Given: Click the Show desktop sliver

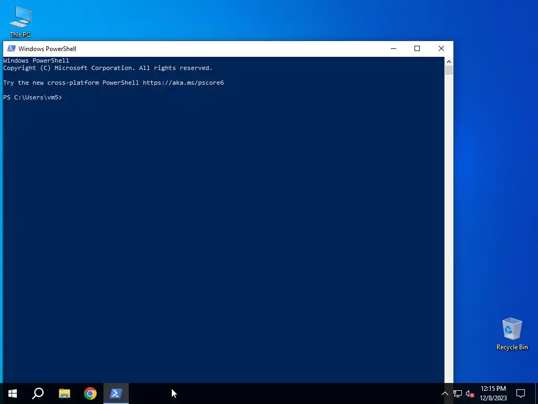Looking at the screenshot, I should (x=536, y=393).
